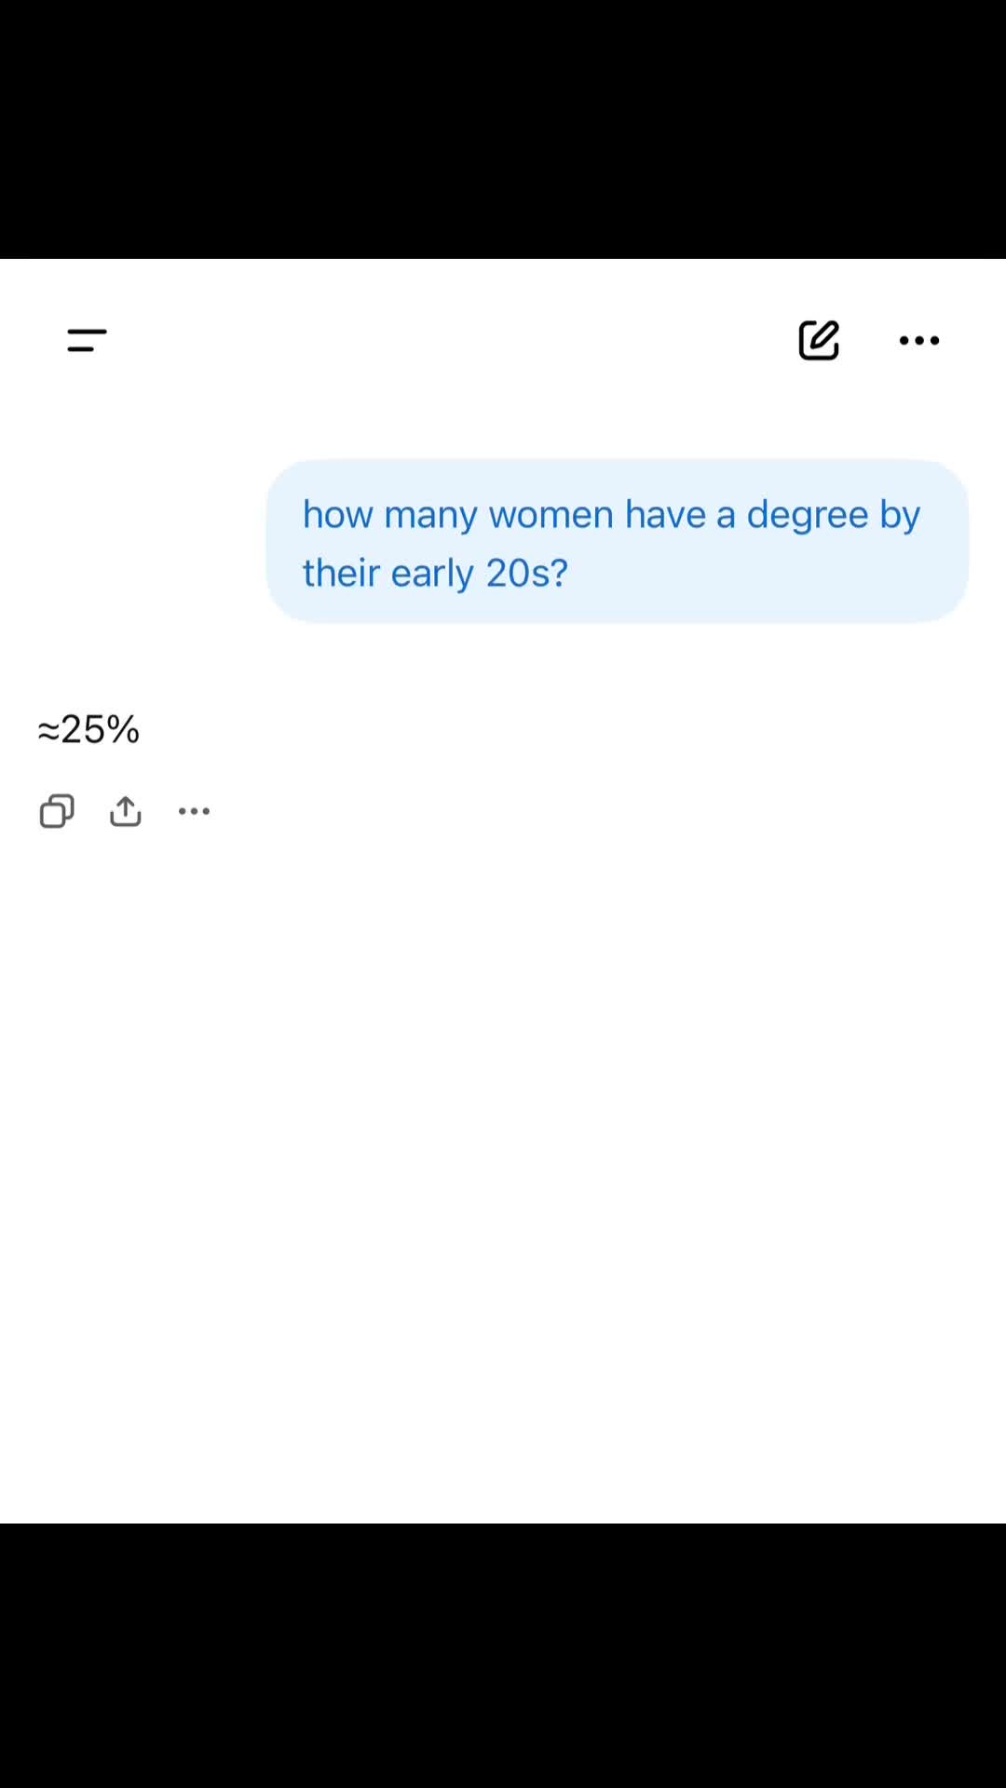The width and height of the screenshot is (1006, 1788).
Task: Tap '20s?' in the blue message
Action: 526,573
